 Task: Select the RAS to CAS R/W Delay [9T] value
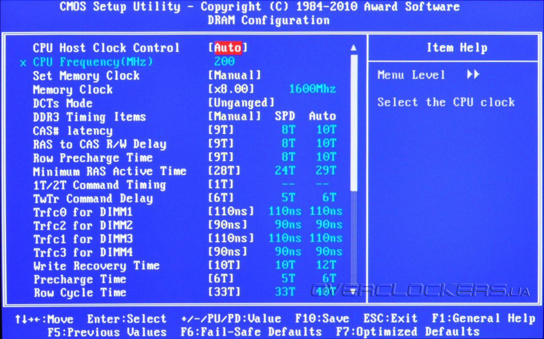(221, 144)
